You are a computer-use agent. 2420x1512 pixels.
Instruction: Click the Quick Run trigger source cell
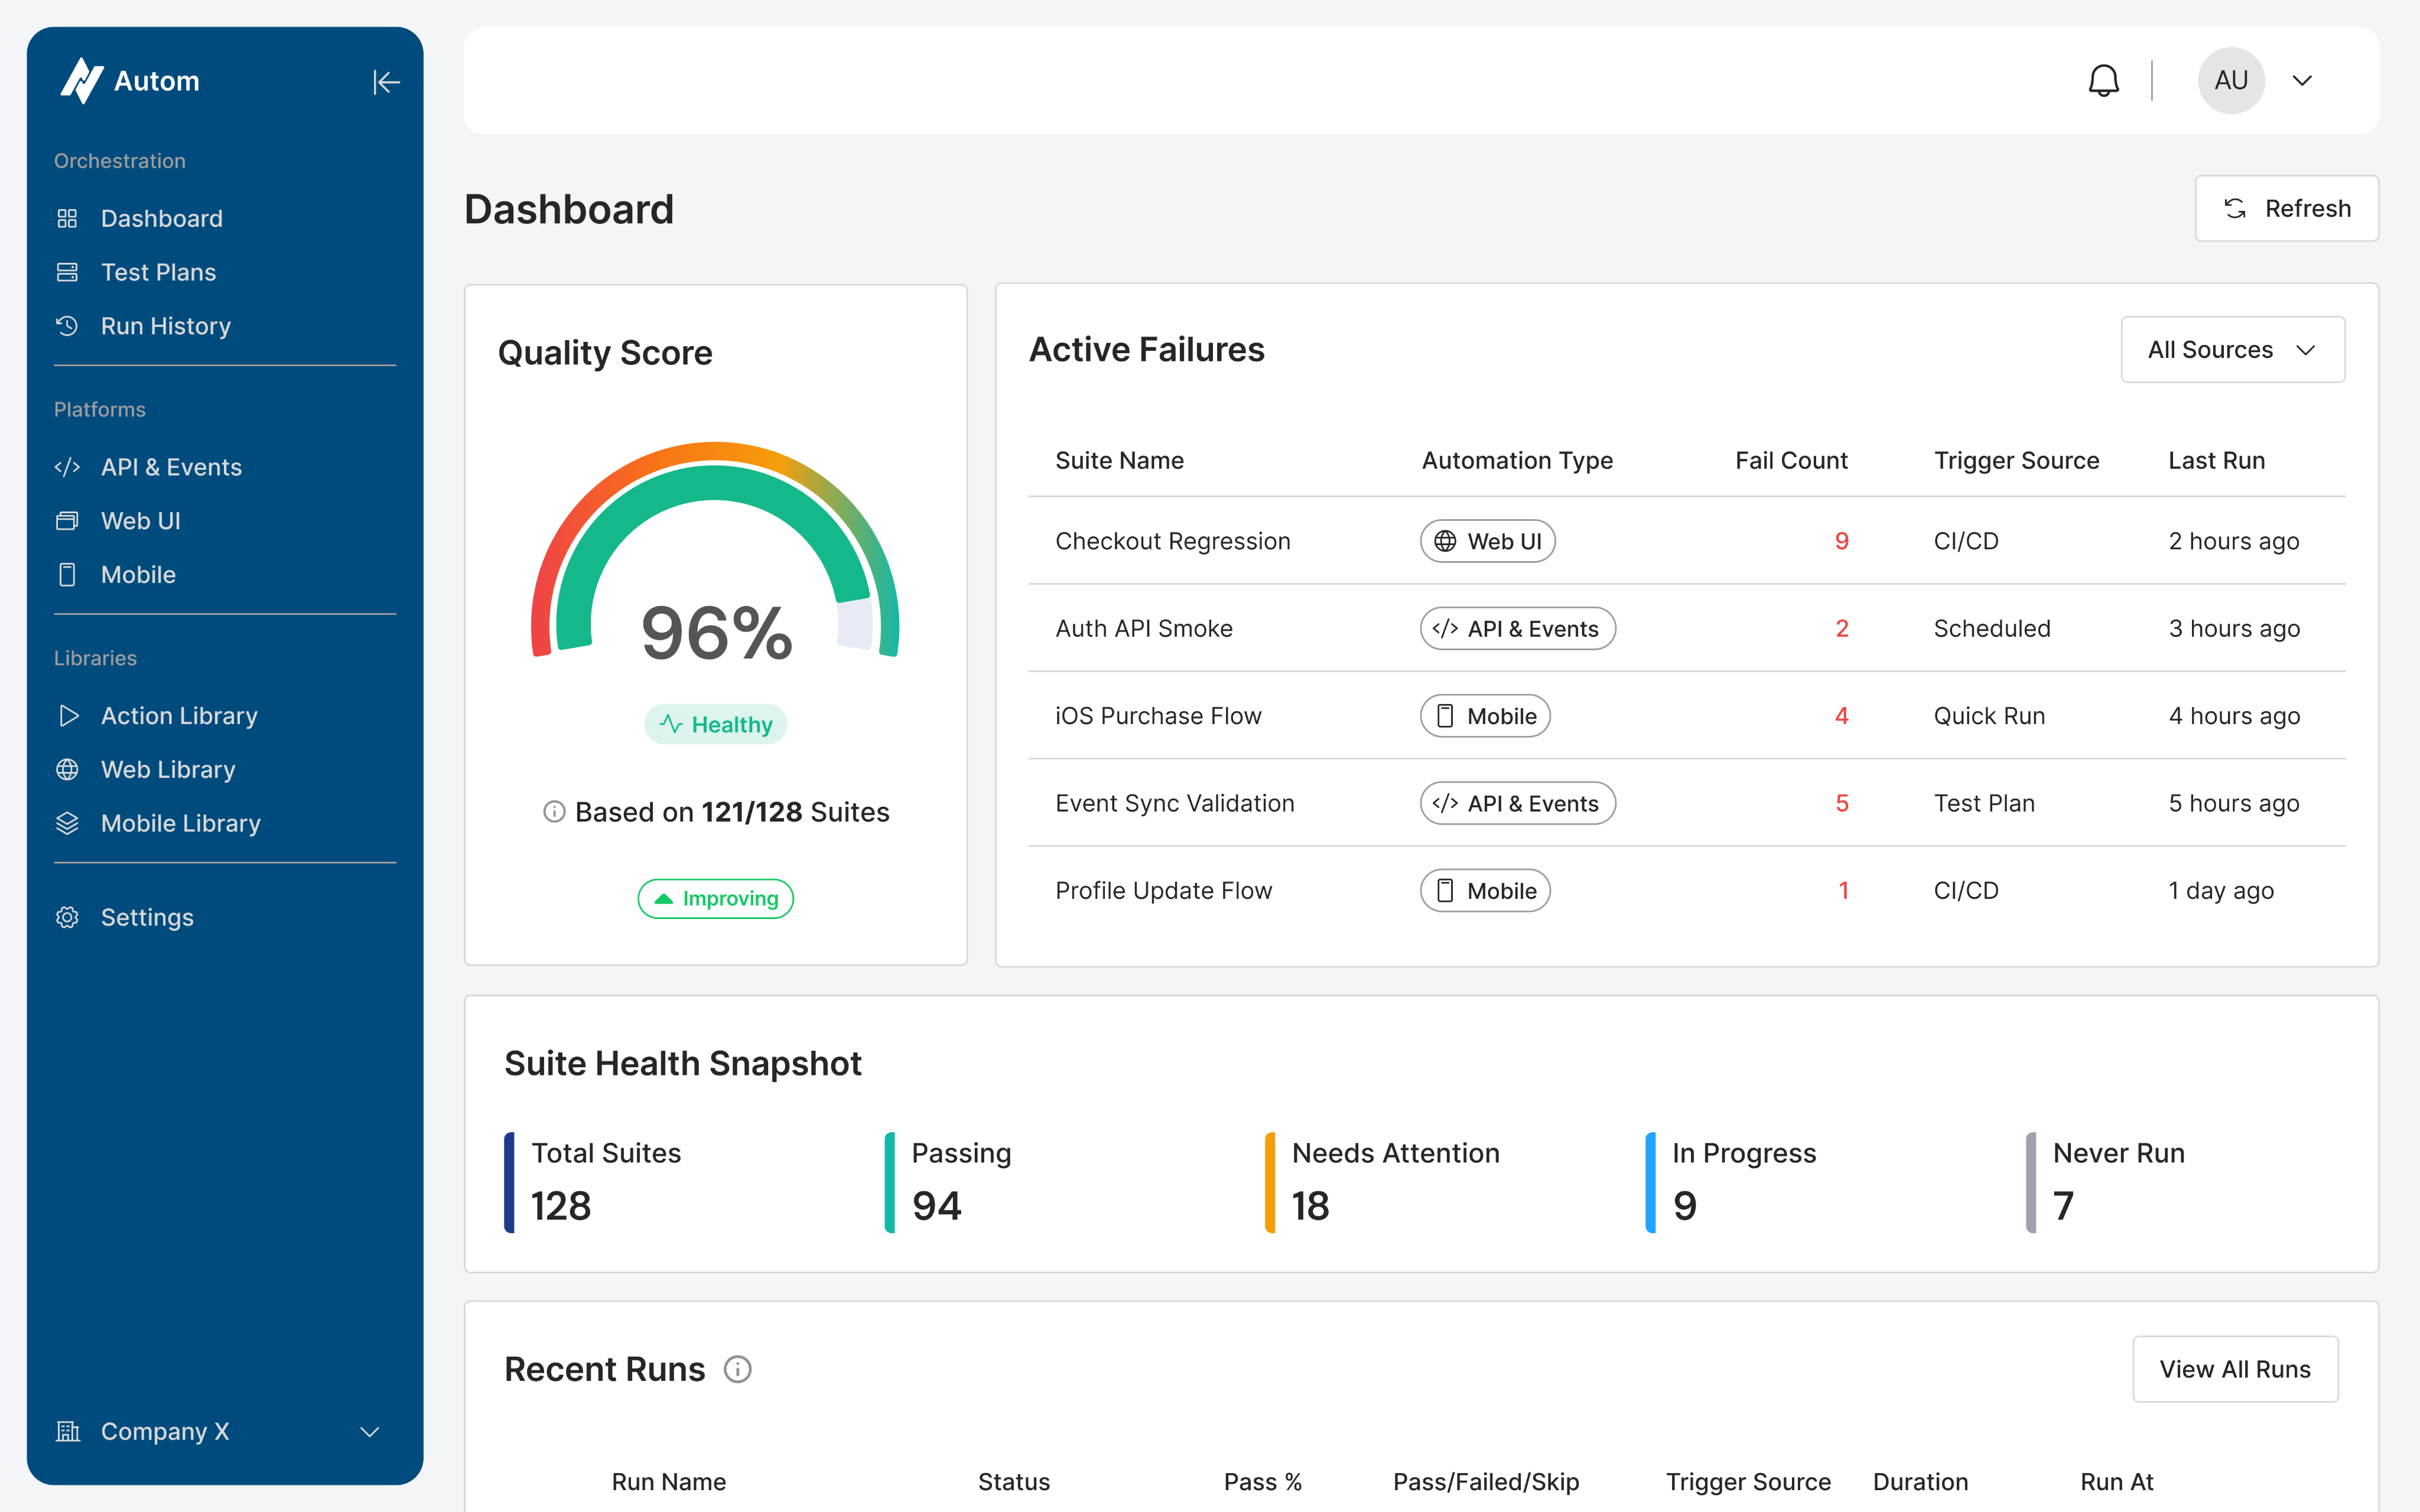pos(1989,716)
